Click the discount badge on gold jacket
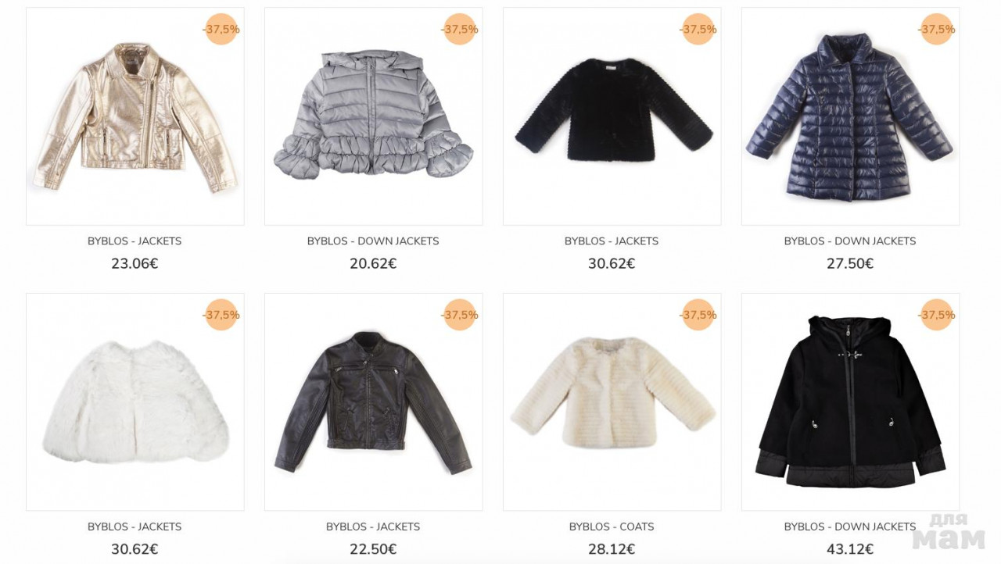Image resolution: width=1001 pixels, height=564 pixels. point(221,29)
